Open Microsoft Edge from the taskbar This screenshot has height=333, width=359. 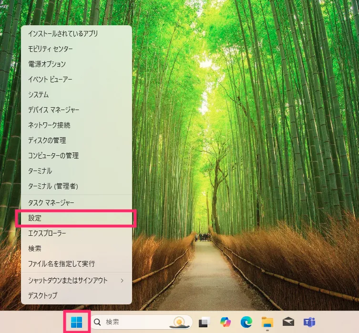[x=246, y=322]
